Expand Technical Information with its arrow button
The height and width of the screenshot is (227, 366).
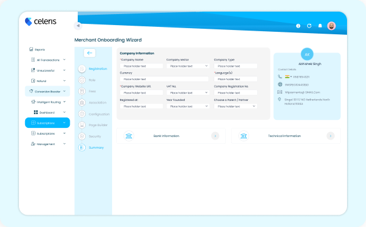pyautogui.click(x=331, y=136)
